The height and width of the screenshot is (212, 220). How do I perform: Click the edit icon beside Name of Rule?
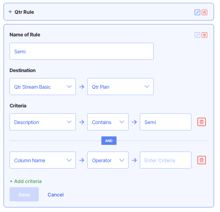(197, 35)
